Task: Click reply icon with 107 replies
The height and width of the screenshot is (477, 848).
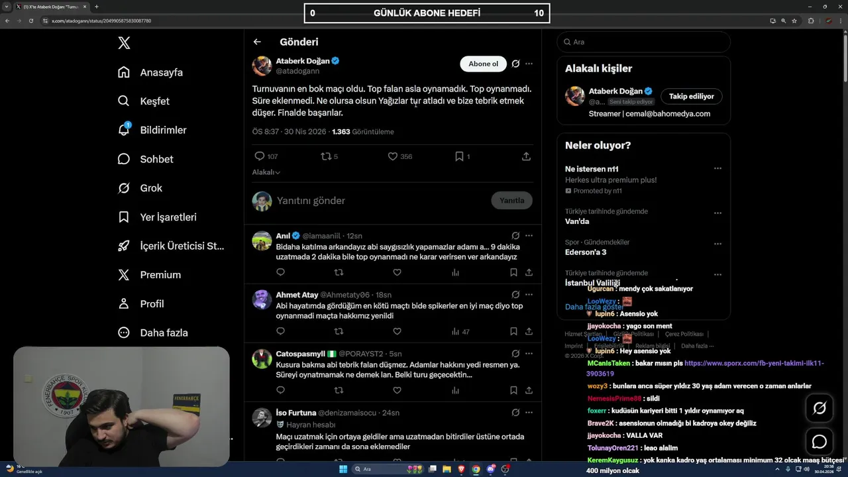Action: (260, 156)
